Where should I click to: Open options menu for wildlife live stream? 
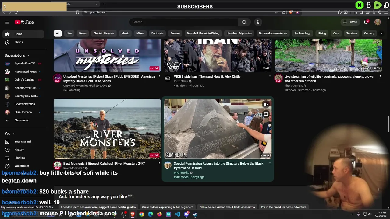coord(380,77)
